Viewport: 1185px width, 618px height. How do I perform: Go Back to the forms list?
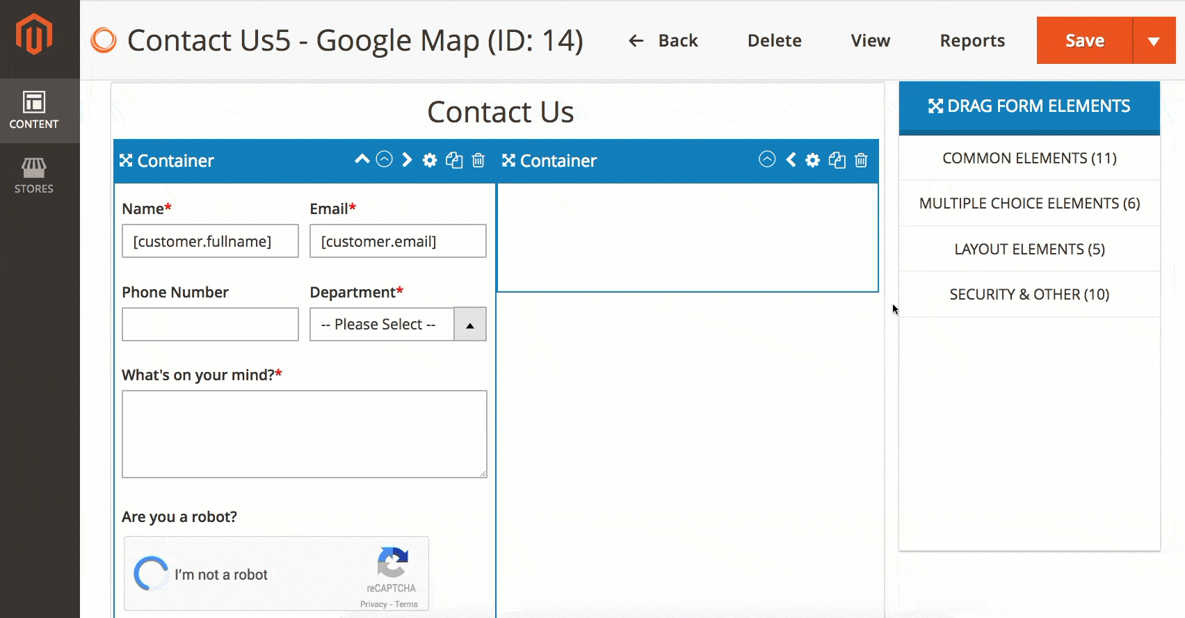(x=663, y=41)
